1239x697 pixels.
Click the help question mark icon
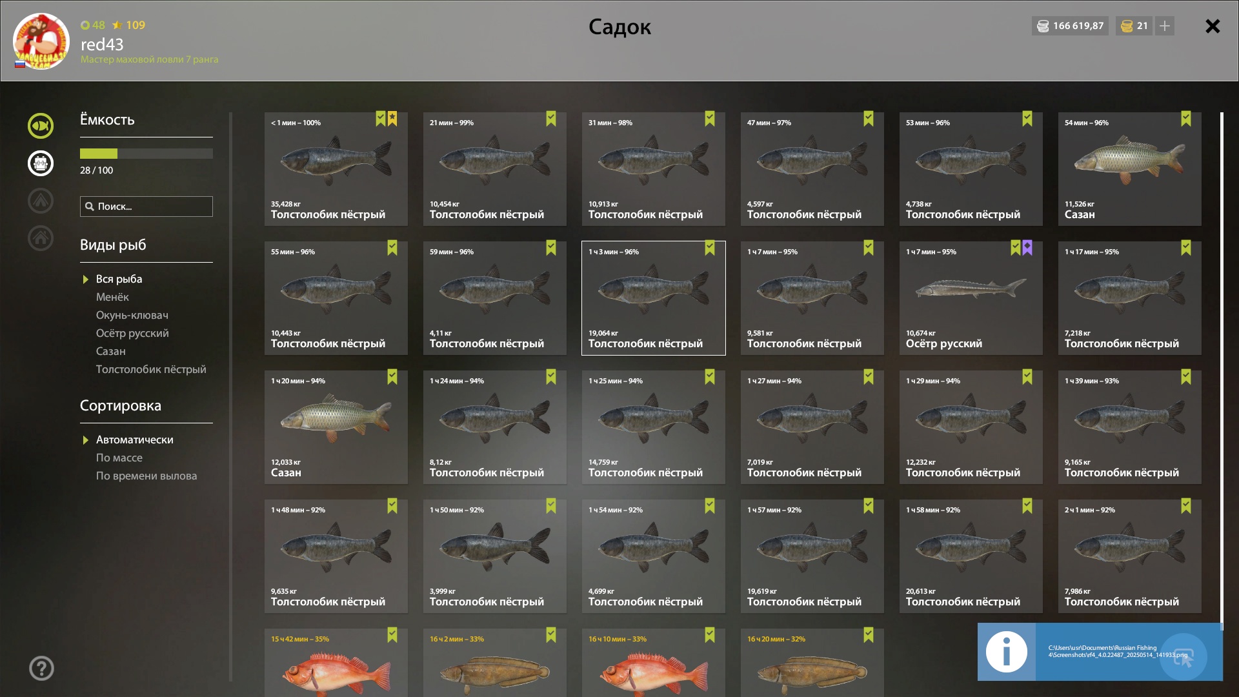pos(41,669)
